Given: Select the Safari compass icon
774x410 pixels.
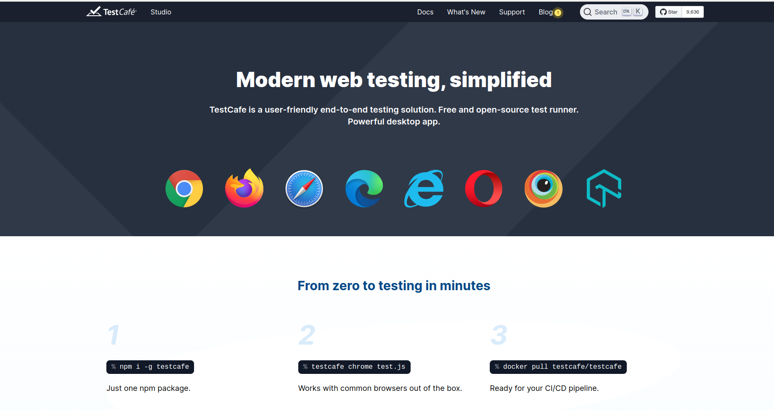Looking at the screenshot, I should 304,189.
